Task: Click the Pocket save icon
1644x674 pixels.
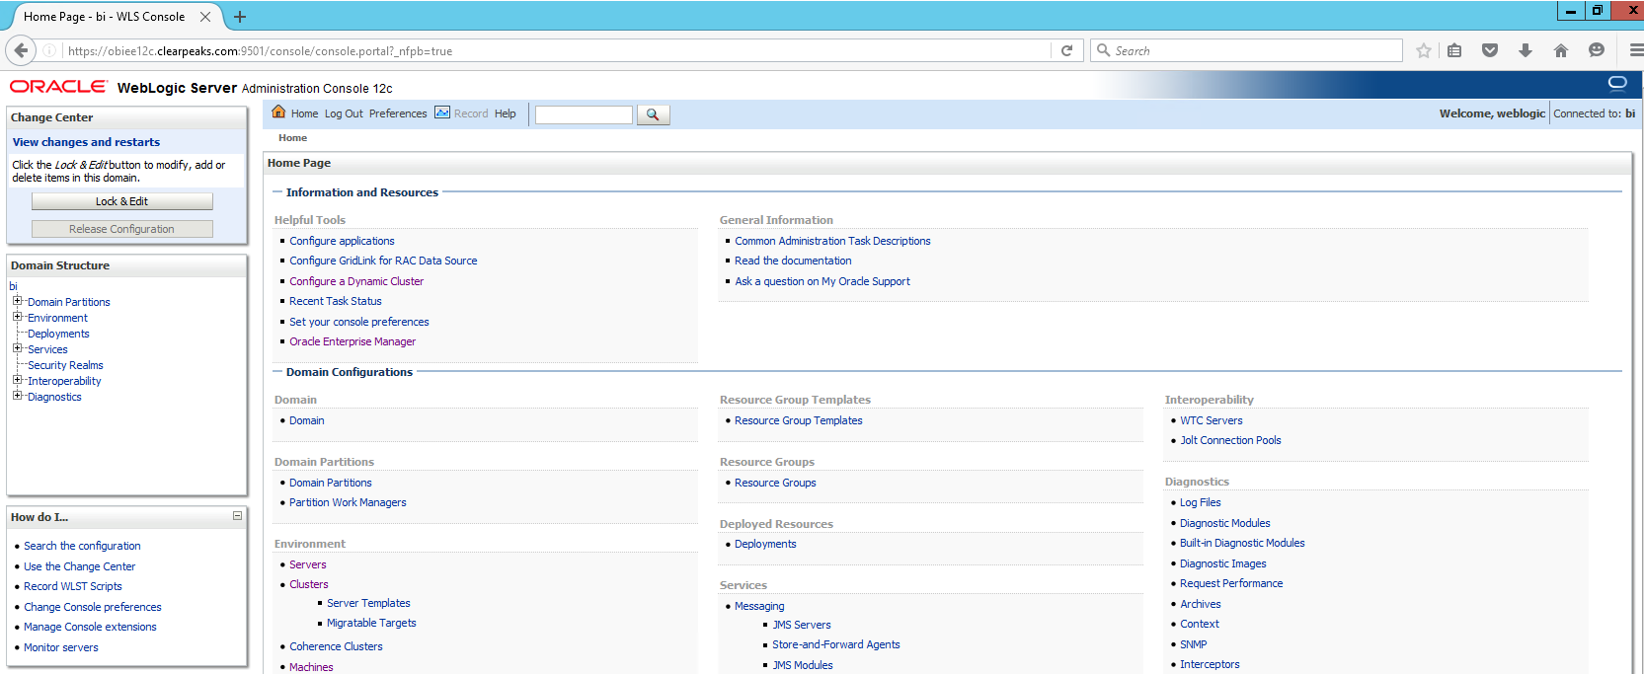Action: click(1490, 50)
